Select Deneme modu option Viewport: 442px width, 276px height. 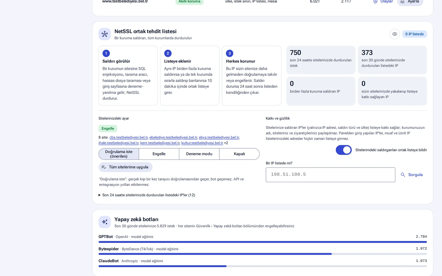(199, 154)
